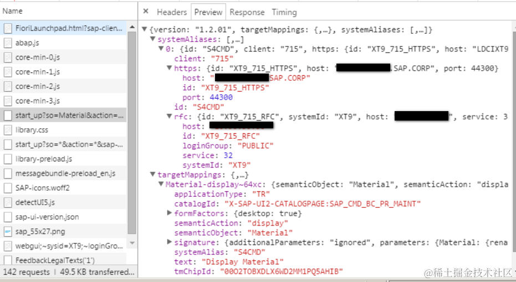Select the webgui;~sysid=XT9 request

(63, 246)
